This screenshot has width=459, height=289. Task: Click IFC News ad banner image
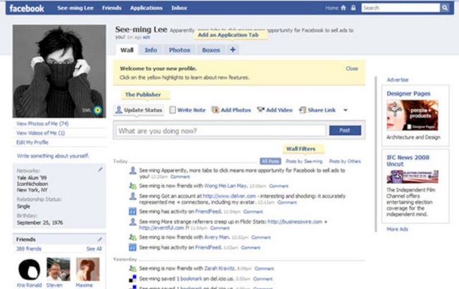pyautogui.click(x=412, y=176)
